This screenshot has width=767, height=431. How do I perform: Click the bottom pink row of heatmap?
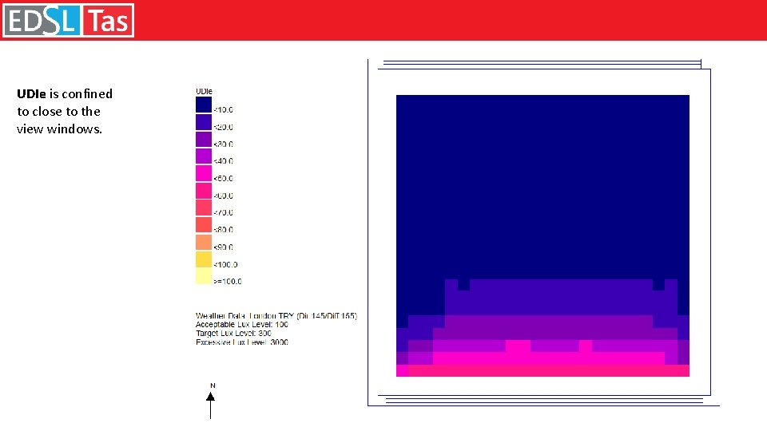tap(548, 371)
